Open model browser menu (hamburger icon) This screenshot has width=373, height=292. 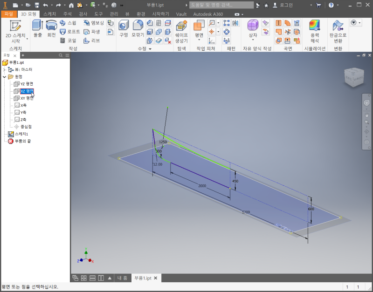pyautogui.click(x=67, y=55)
